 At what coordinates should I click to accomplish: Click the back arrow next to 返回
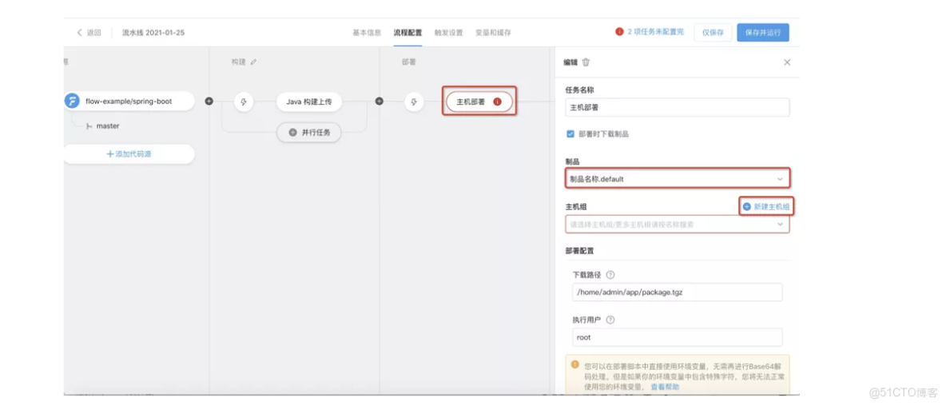[79, 33]
